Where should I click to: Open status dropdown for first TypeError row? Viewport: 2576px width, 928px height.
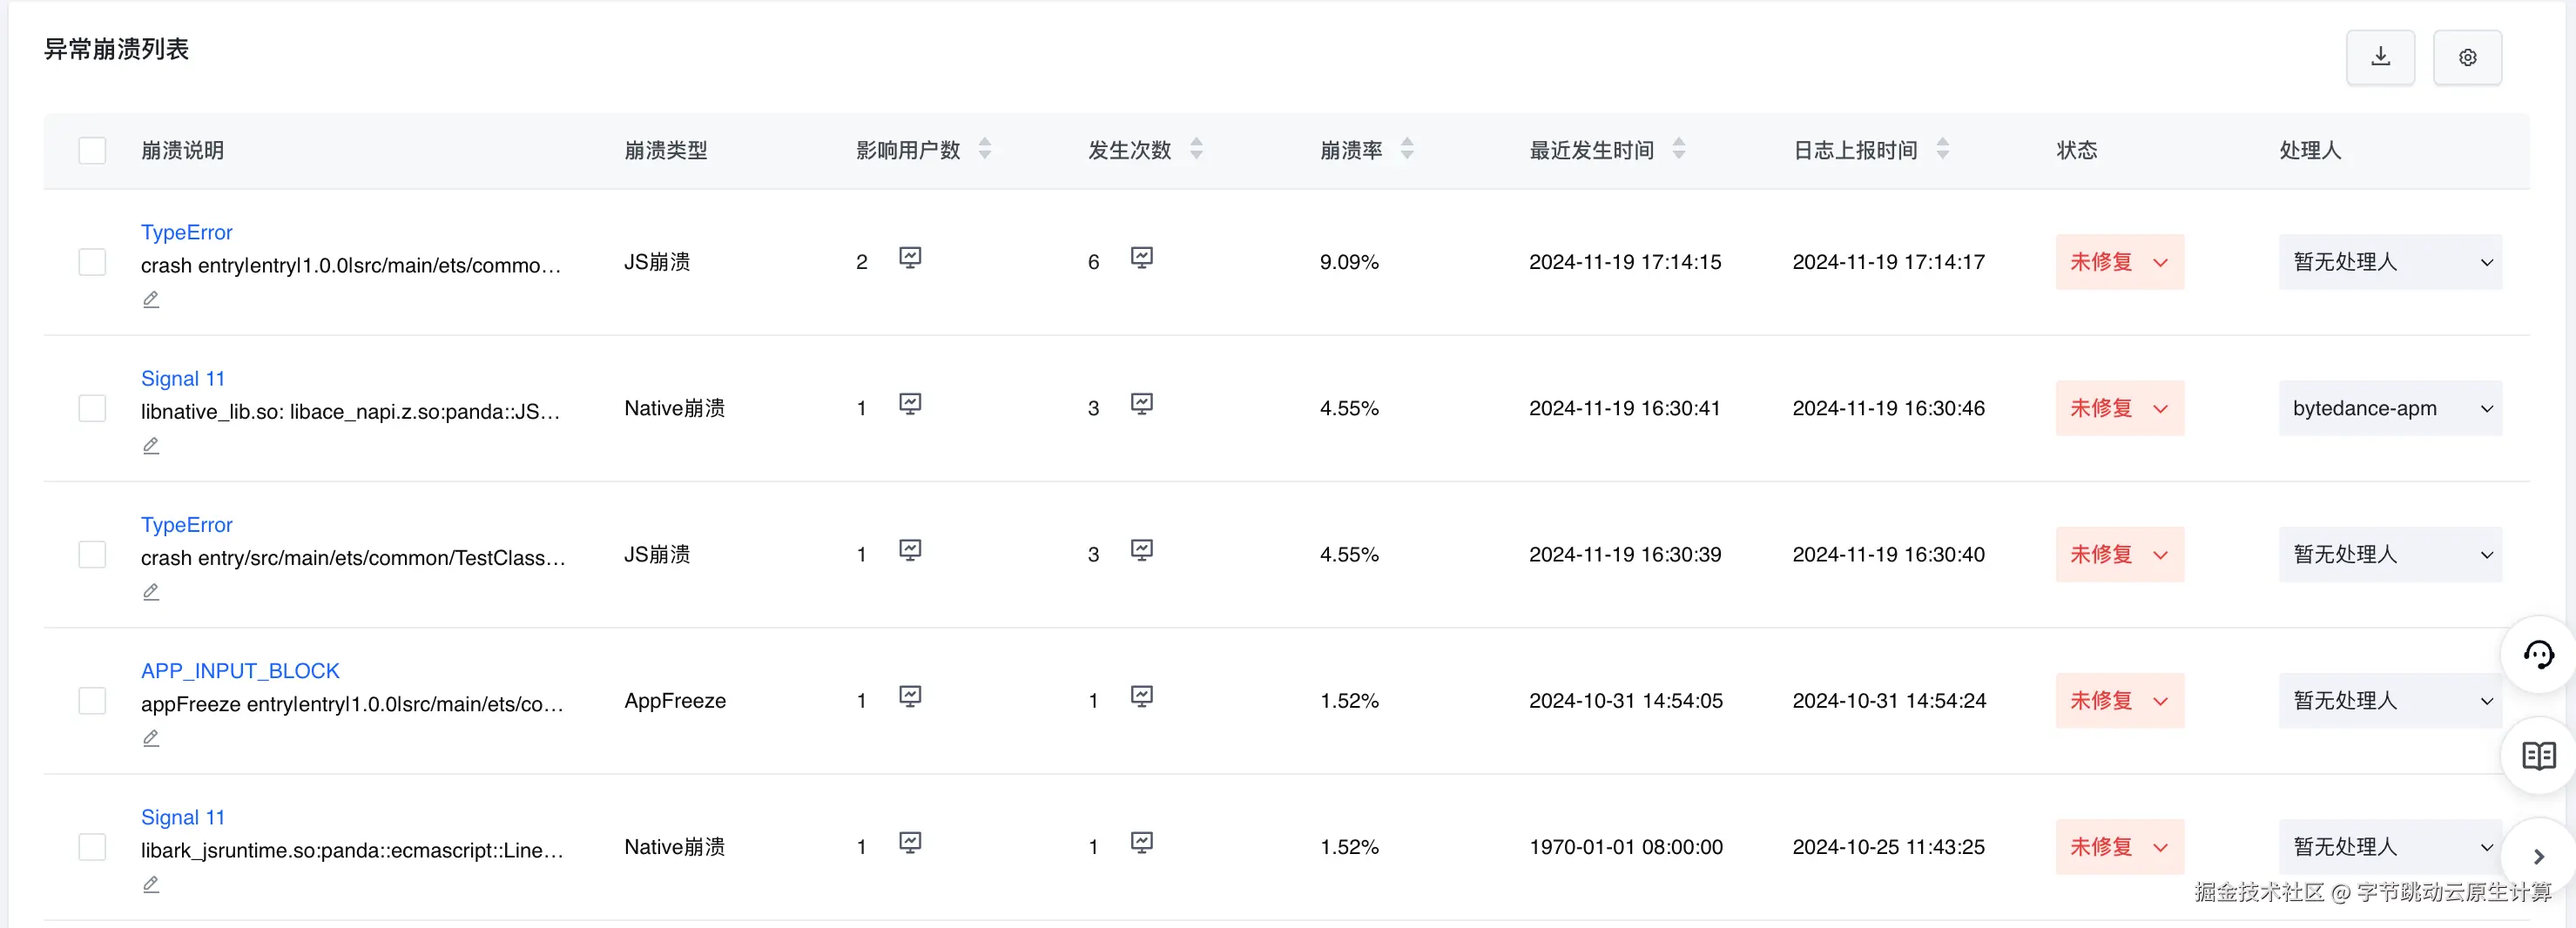pos(2119,262)
